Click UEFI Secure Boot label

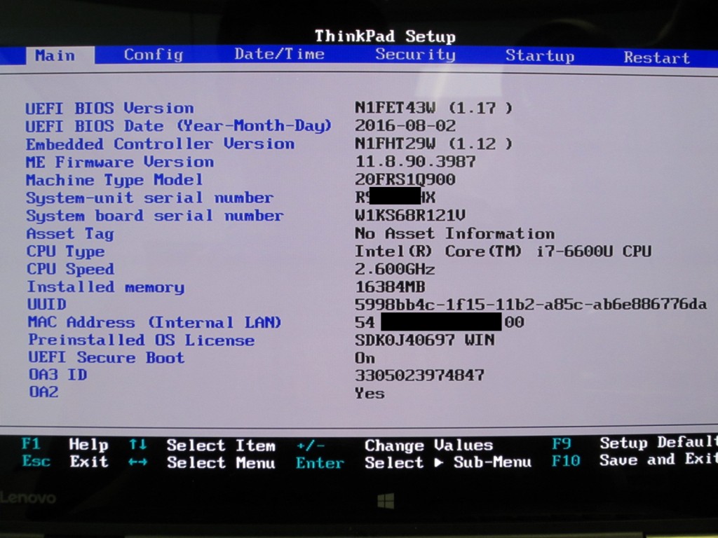click(107, 357)
